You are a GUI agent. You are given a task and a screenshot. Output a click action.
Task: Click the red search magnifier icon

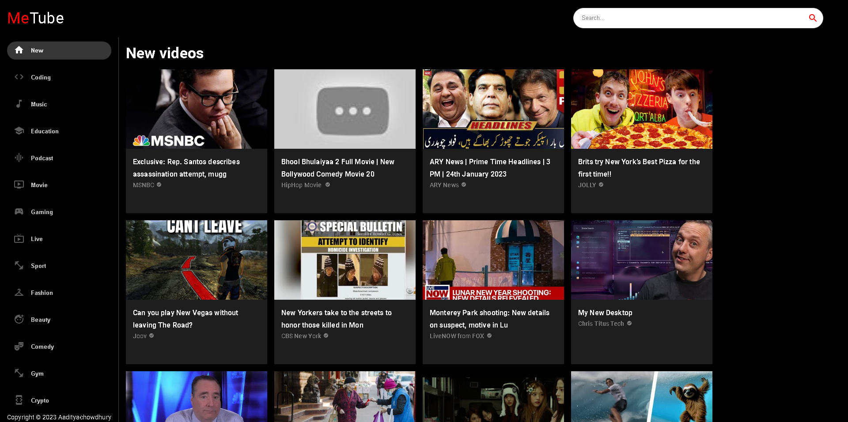pos(813,18)
